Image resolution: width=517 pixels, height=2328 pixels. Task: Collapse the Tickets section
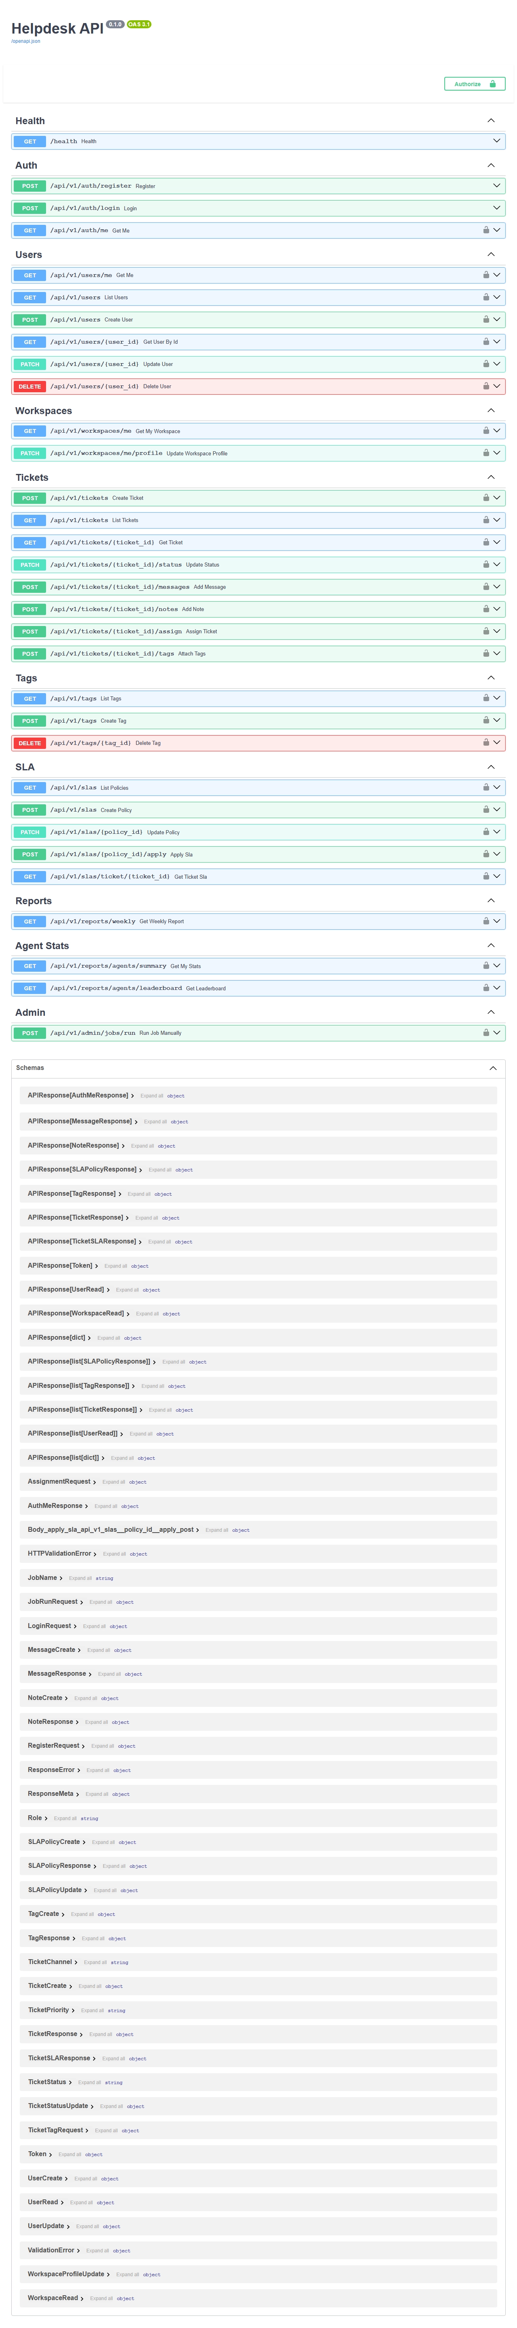[x=491, y=477]
